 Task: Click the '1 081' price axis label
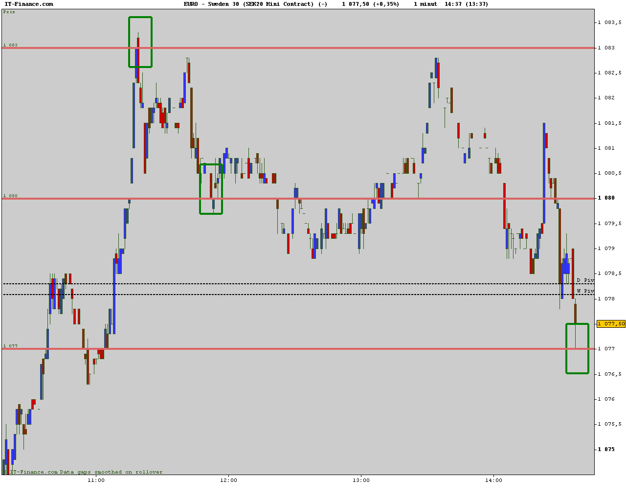[x=606, y=148]
